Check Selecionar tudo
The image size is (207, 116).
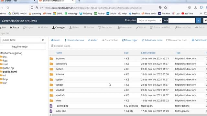pyautogui.click(x=152, y=40)
